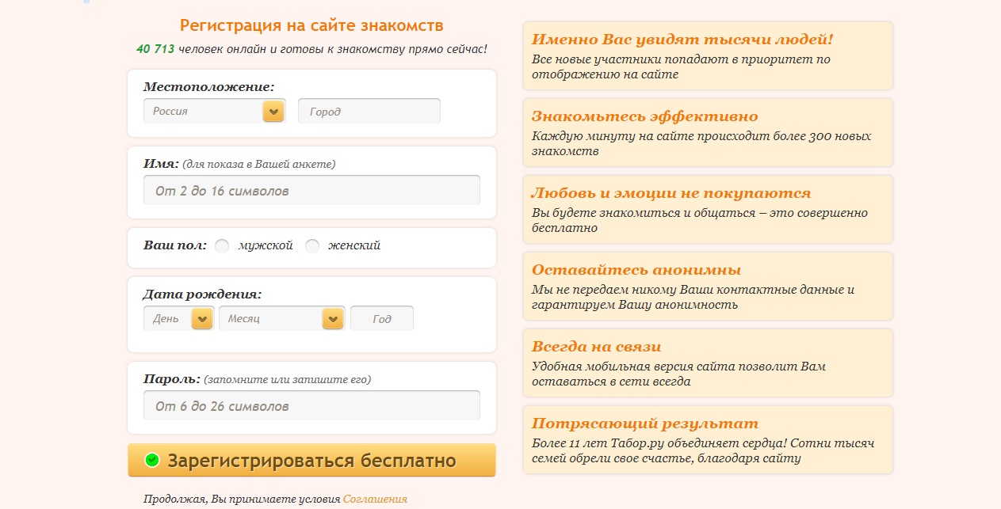Focus the Город city input field
The height and width of the screenshot is (509, 1001).
pyautogui.click(x=369, y=112)
